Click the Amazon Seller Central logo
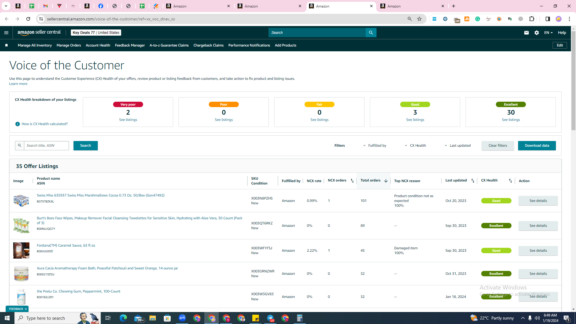 (x=39, y=32)
